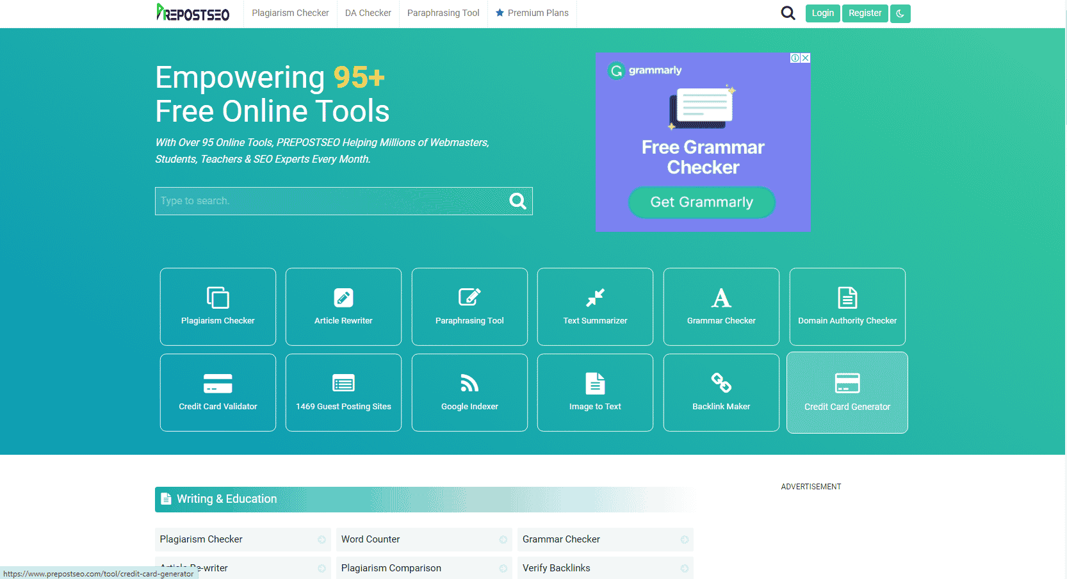This screenshot has height=579, width=1067.
Task: Open the Domain Authority Checker card
Action: (x=847, y=307)
